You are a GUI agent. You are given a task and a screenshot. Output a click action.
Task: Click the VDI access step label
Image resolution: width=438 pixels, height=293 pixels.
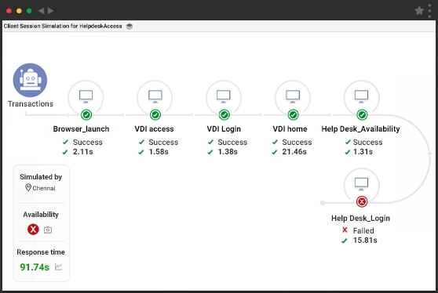(x=154, y=128)
